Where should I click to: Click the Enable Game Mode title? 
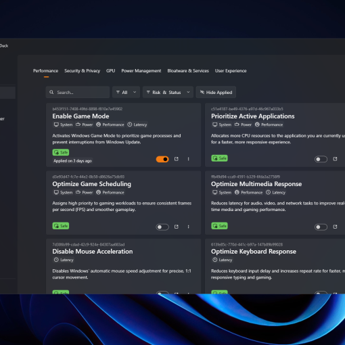tap(80, 116)
